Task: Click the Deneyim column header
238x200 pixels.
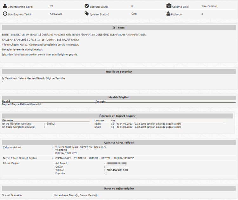Action: (x=101, y=101)
